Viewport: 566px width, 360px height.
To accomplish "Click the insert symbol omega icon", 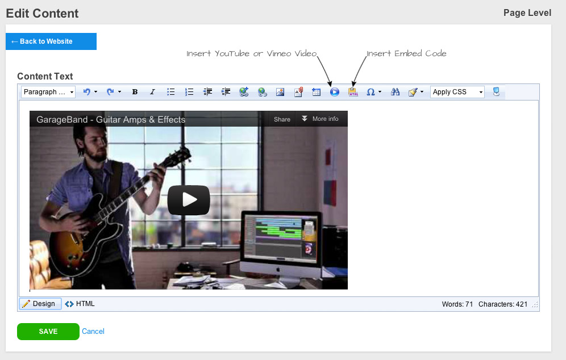I will click(x=371, y=92).
